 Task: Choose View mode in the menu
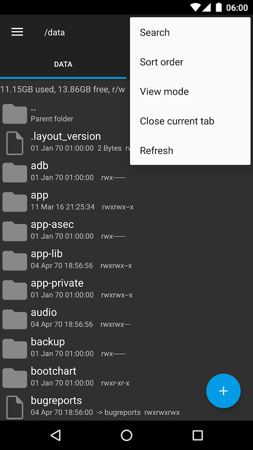point(164,91)
